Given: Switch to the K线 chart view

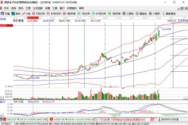Looking at the screenshot, I should pyautogui.click(x=26, y=14).
